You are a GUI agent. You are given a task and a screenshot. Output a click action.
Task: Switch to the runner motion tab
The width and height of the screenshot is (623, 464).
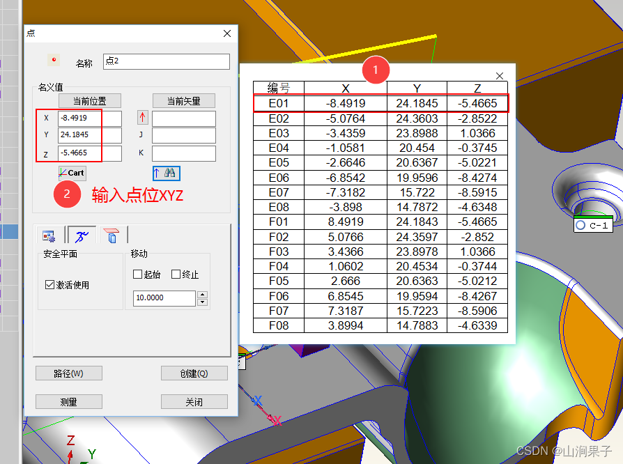[x=81, y=236]
